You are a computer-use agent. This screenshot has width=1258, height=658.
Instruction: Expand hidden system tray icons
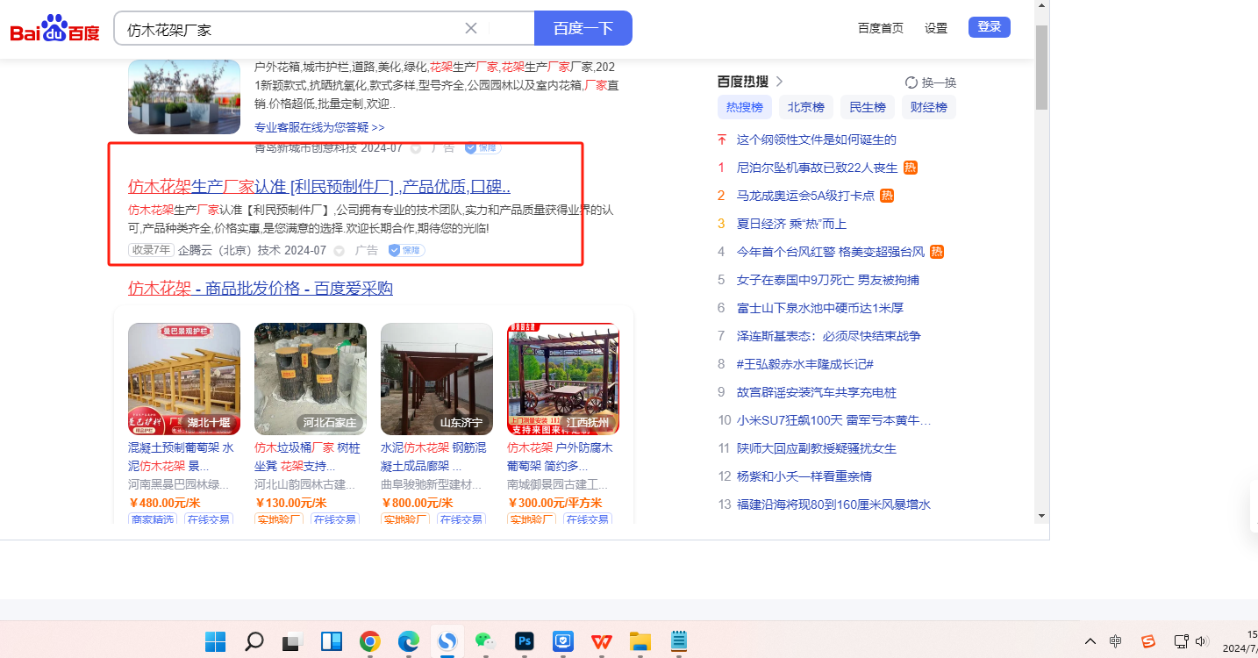click(1090, 641)
